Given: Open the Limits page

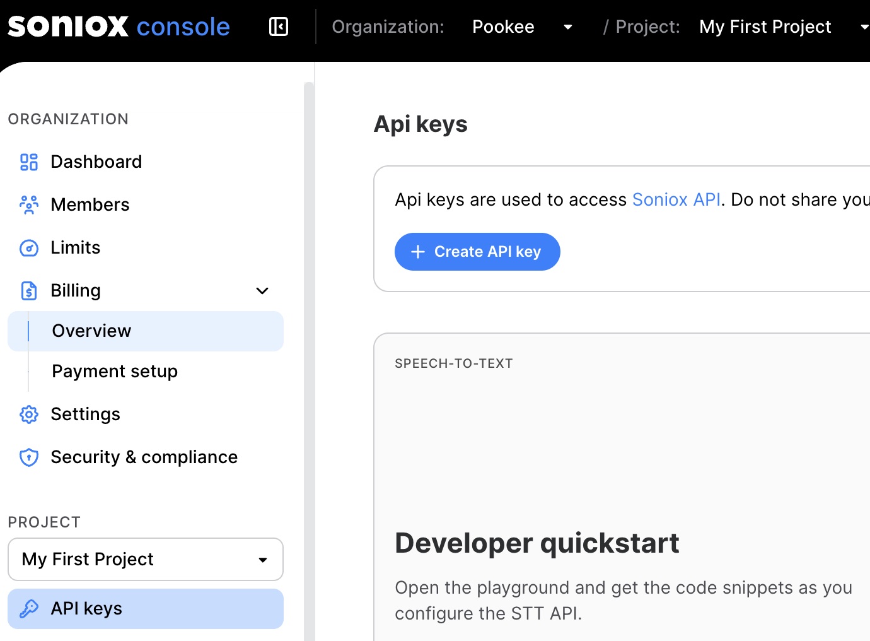Looking at the screenshot, I should tap(146, 248).
